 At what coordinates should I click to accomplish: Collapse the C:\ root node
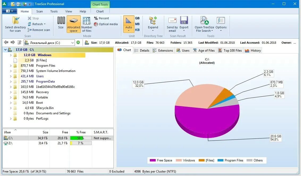[x=5, y=50]
